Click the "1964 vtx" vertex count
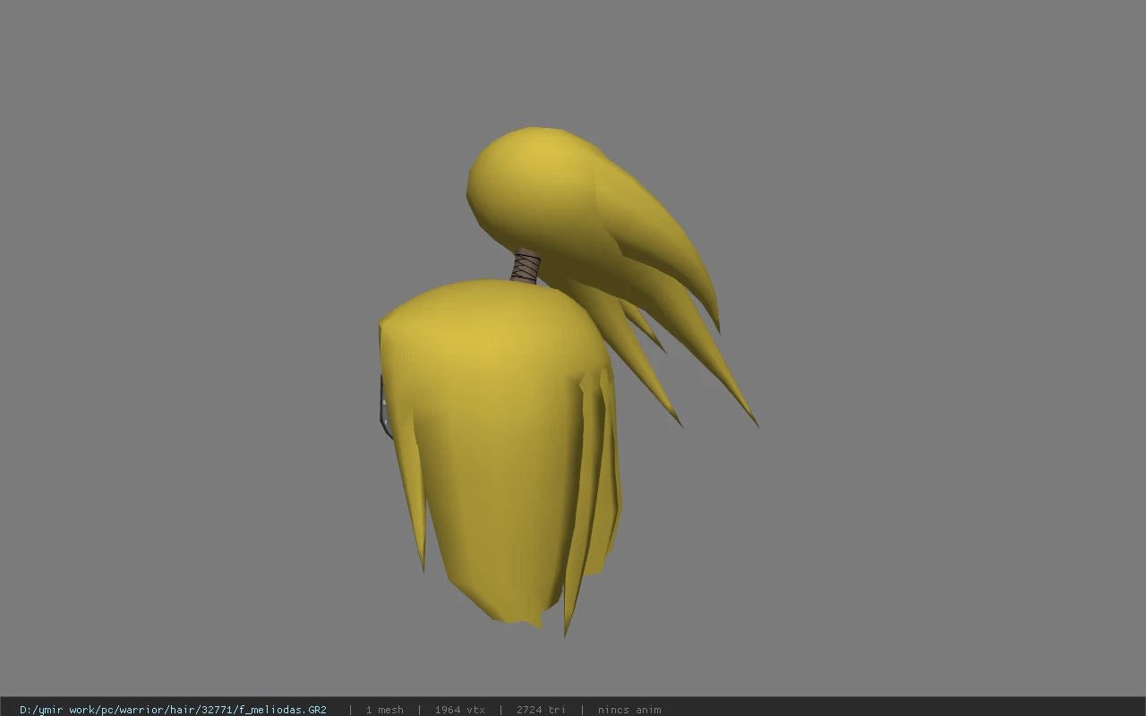The image size is (1146, 716). 459,710
